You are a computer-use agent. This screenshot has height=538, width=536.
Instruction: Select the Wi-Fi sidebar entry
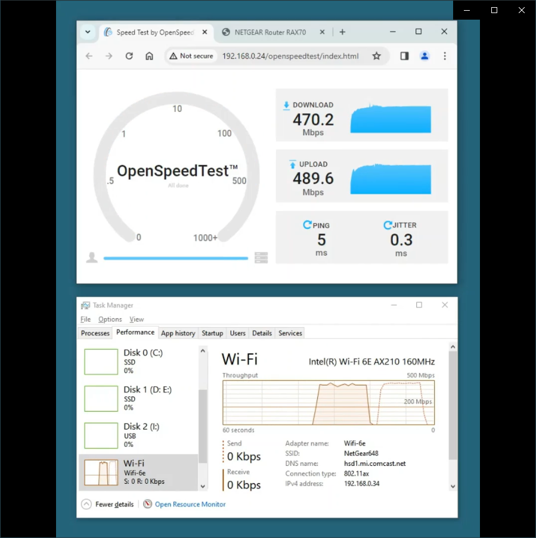click(138, 472)
